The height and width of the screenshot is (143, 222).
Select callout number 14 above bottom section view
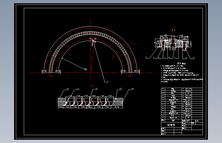[x=133, y=89]
